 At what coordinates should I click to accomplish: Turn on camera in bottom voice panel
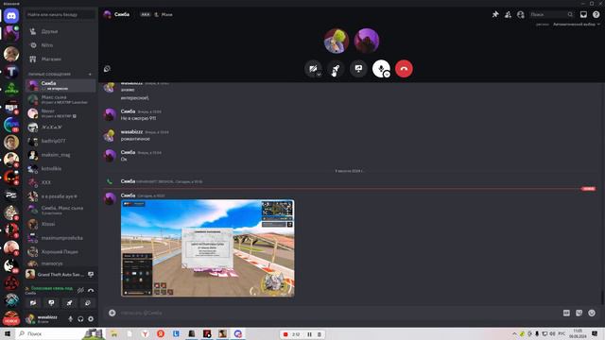33,303
